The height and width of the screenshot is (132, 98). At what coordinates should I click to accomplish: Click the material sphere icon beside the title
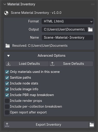tap(6, 13)
